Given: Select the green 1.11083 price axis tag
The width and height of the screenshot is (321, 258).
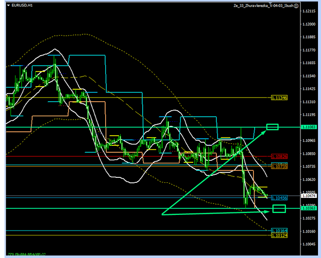Looking at the screenshot, I should [308, 128].
